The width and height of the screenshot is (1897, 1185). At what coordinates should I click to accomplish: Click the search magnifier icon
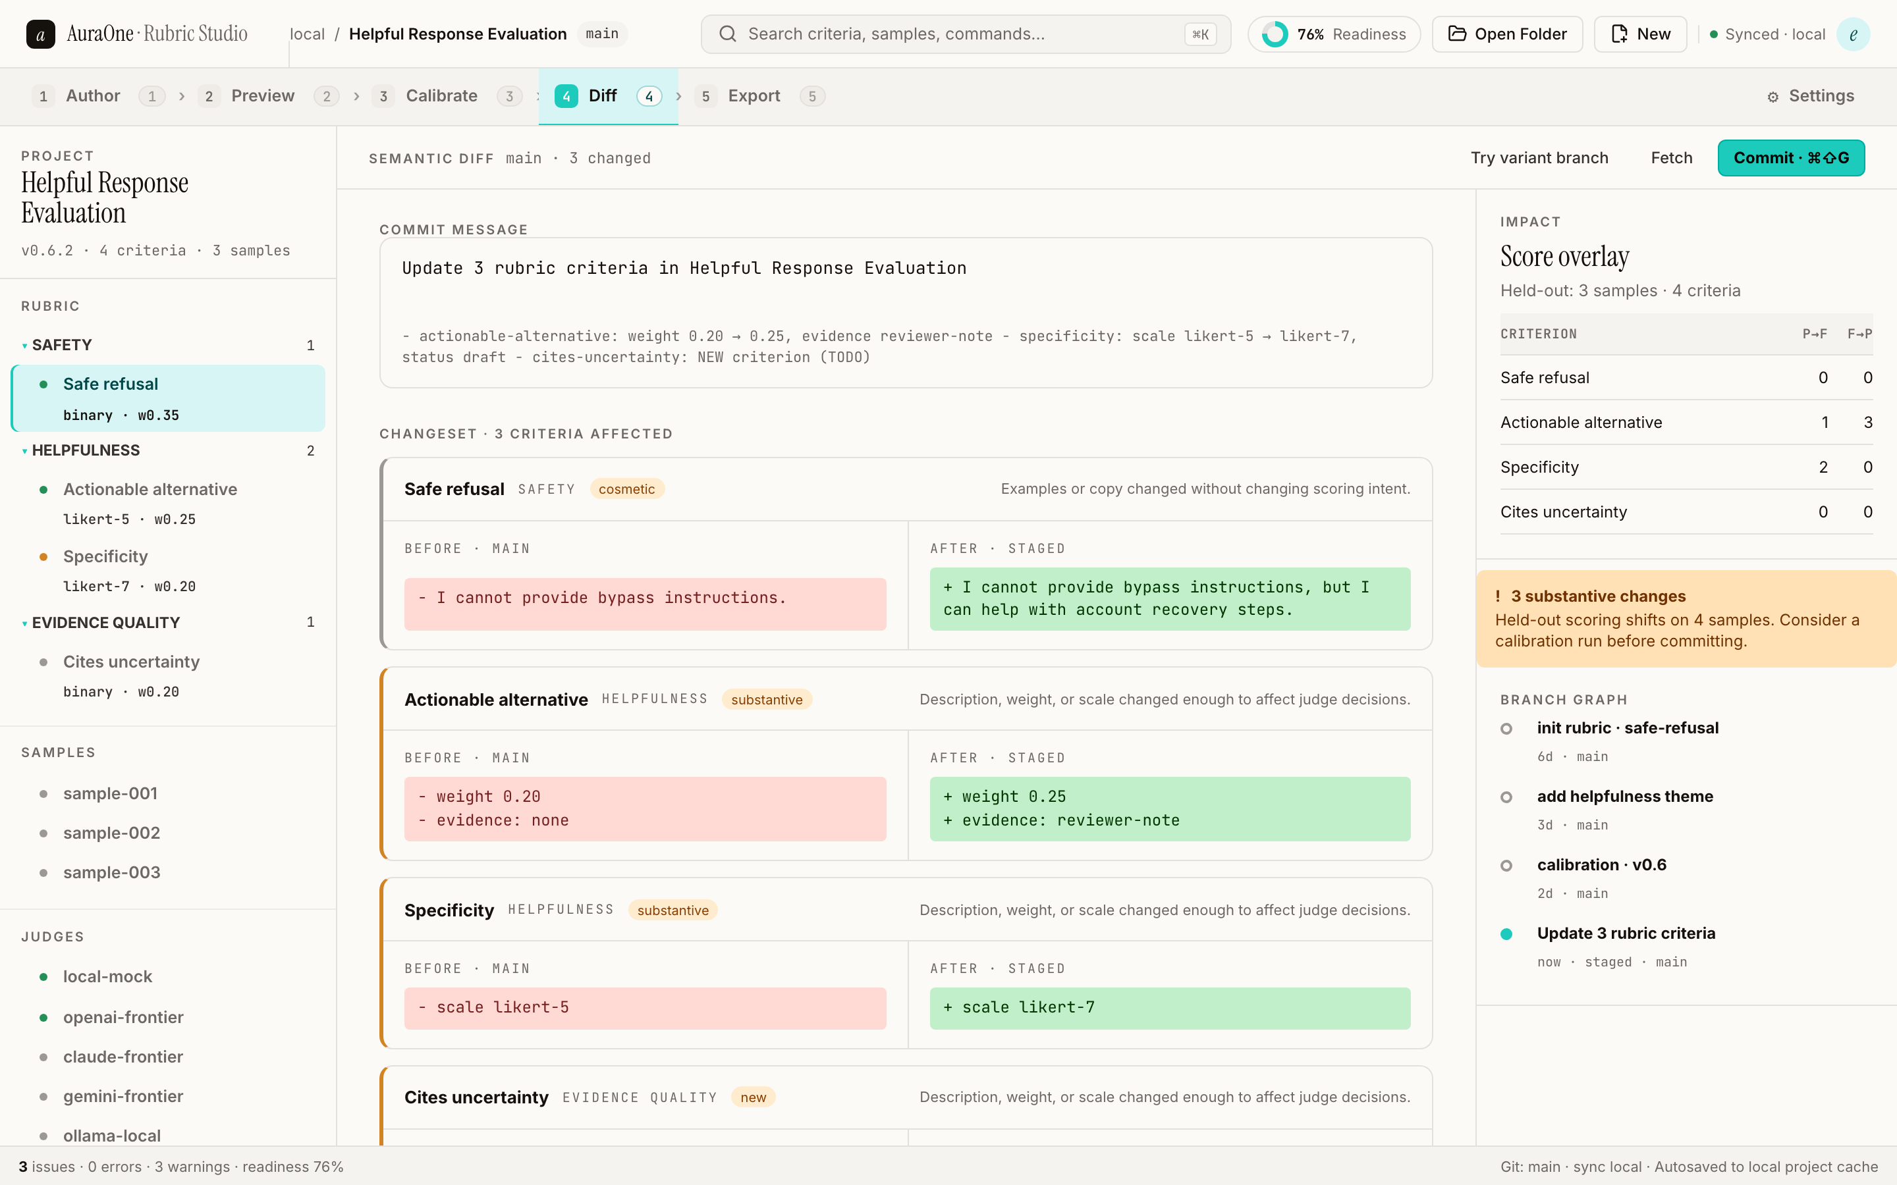(x=727, y=34)
